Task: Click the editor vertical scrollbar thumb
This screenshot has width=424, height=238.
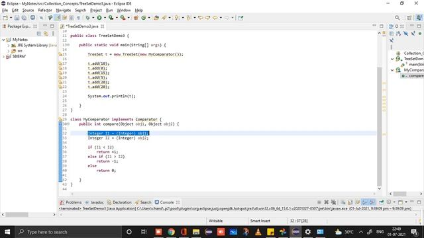Action: pos(379,126)
